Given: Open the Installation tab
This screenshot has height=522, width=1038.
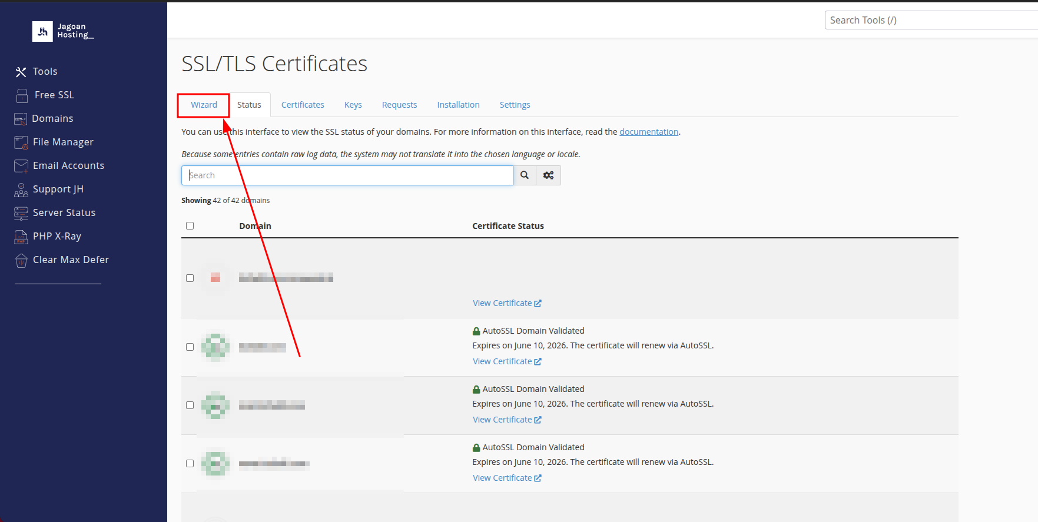Looking at the screenshot, I should point(458,105).
